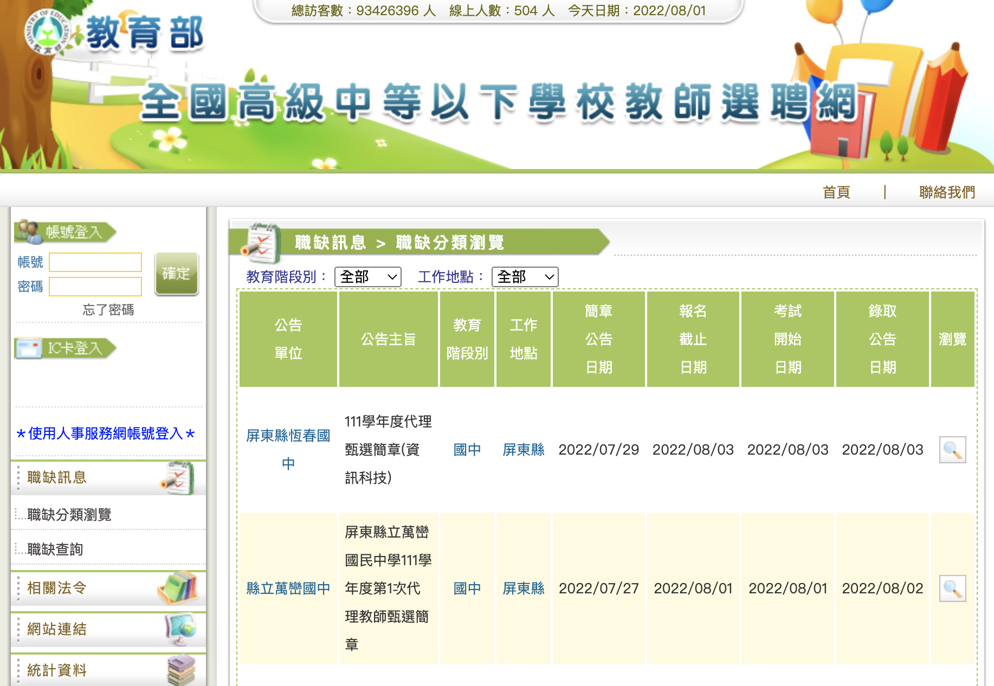Click 111學年度代理甄選簡章 subject text
The height and width of the screenshot is (686, 994).
[x=389, y=450]
